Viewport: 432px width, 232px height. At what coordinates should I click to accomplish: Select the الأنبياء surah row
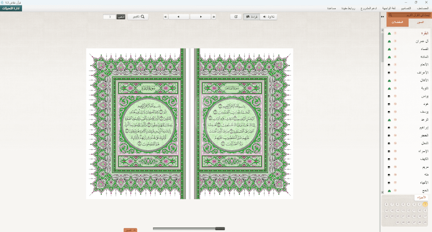pyautogui.click(x=407, y=183)
